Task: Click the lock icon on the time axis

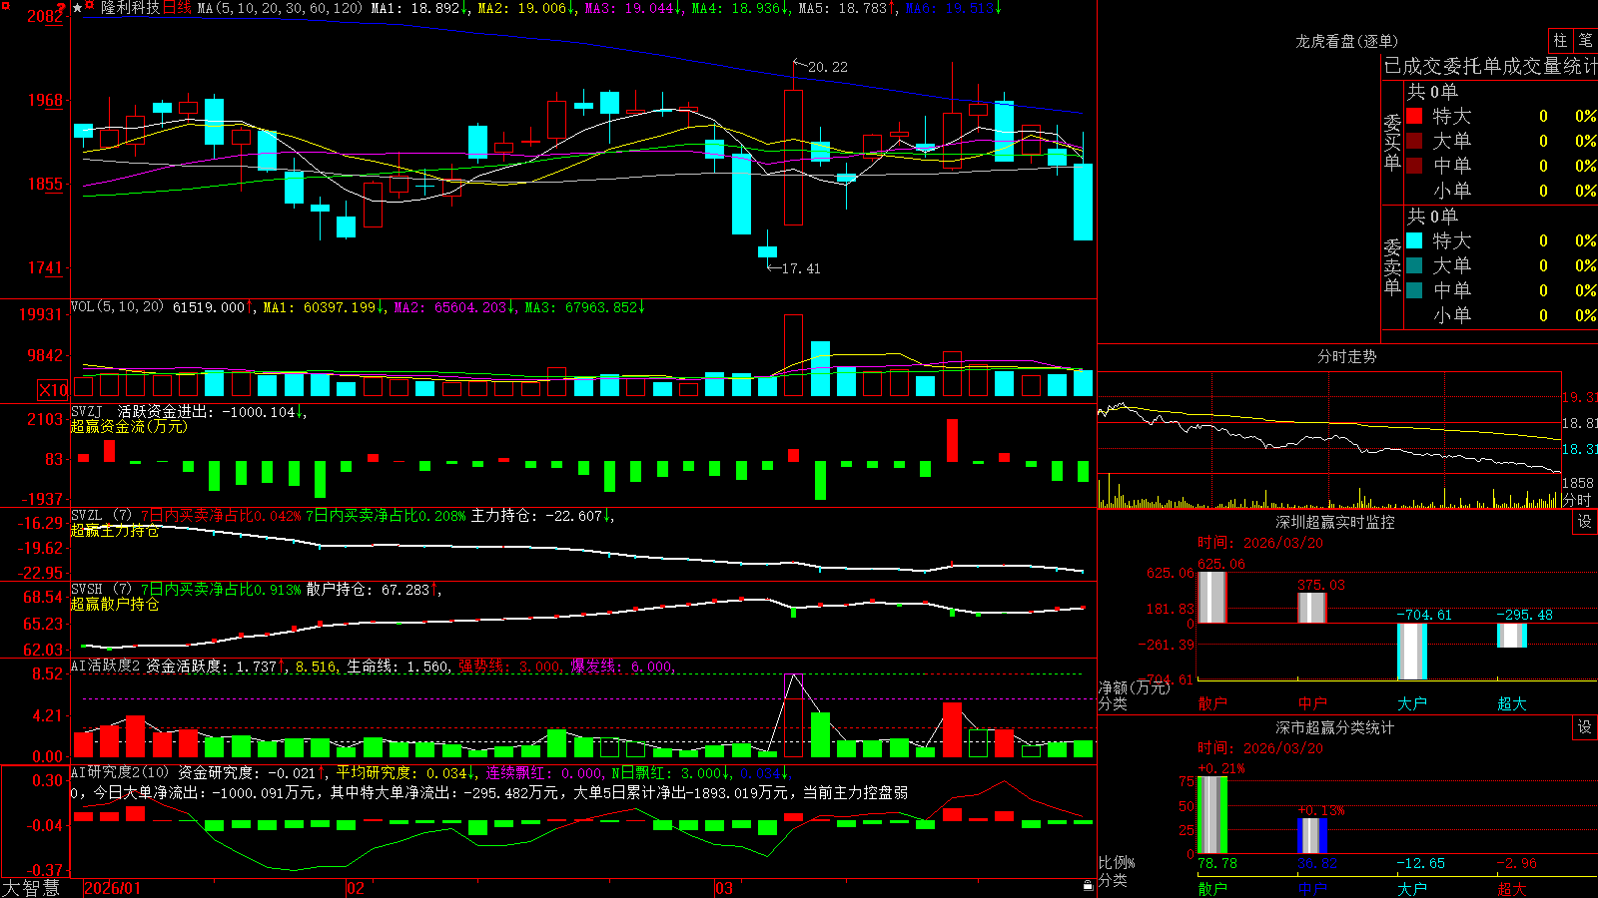Action: pos(1089,886)
